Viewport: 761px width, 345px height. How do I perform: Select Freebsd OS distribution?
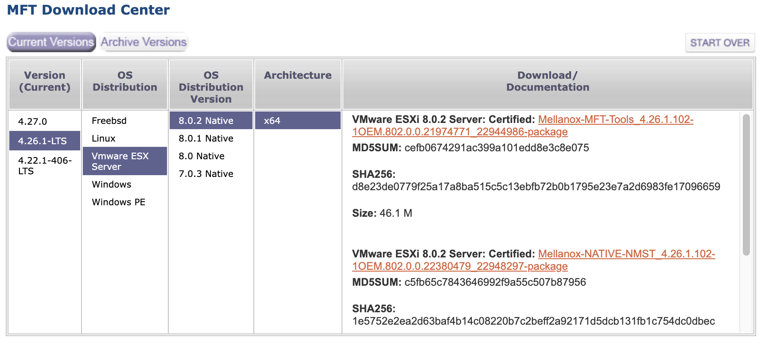[x=109, y=121]
